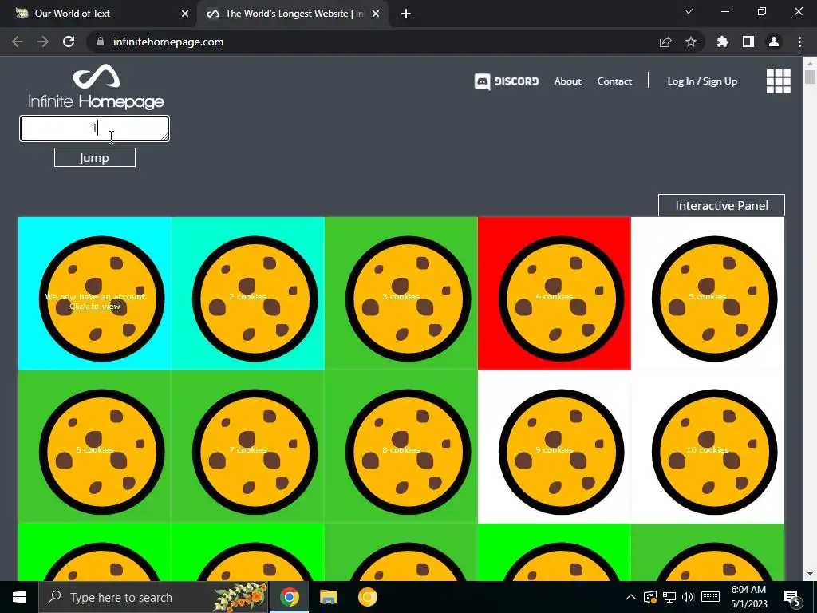Open the notification center icon

pos(792,597)
